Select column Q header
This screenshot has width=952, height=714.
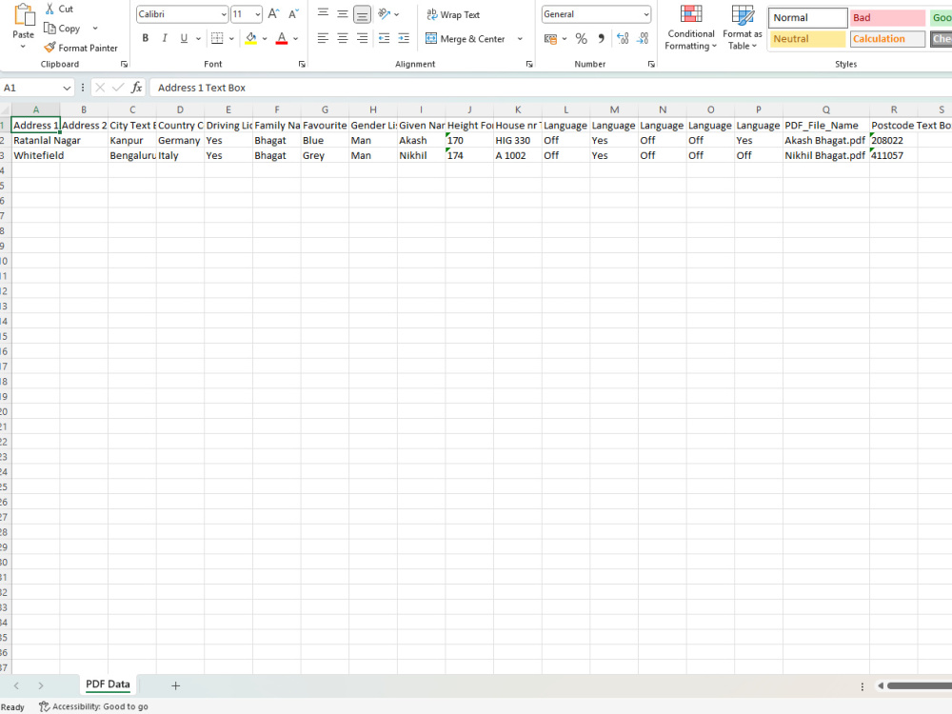pyautogui.click(x=825, y=109)
